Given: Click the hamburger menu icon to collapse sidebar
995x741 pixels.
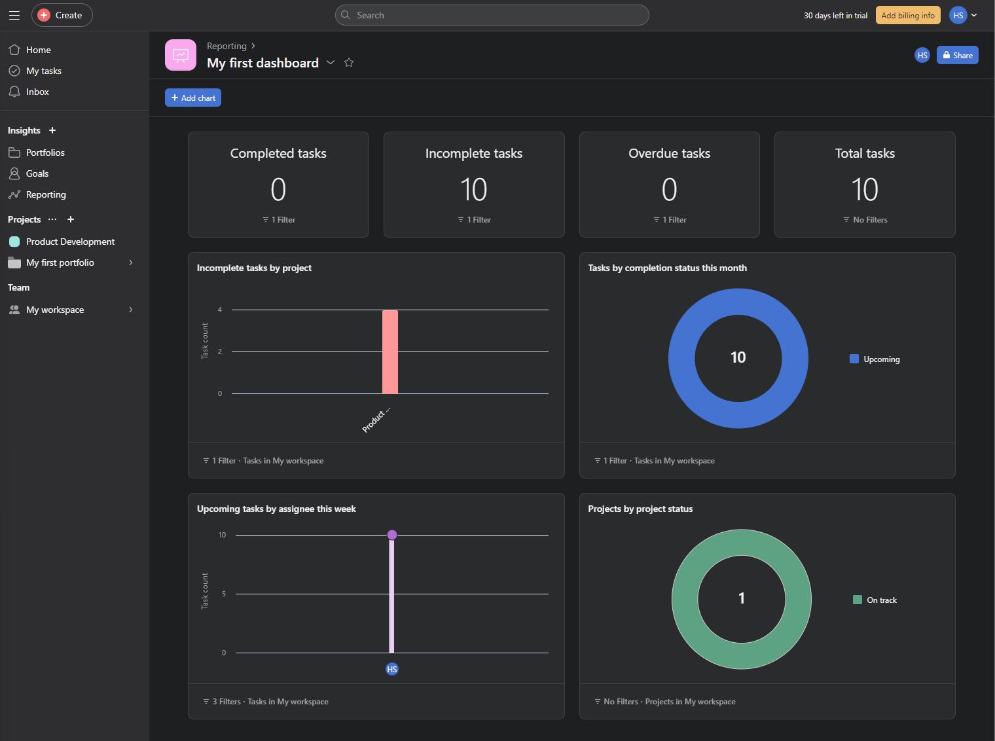Looking at the screenshot, I should click(14, 15).
